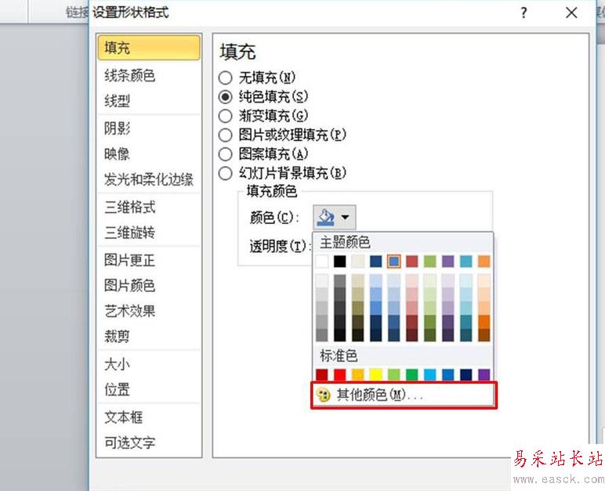
Task: Select 纯色填充(S) radio button
Action: coord(226,97)
